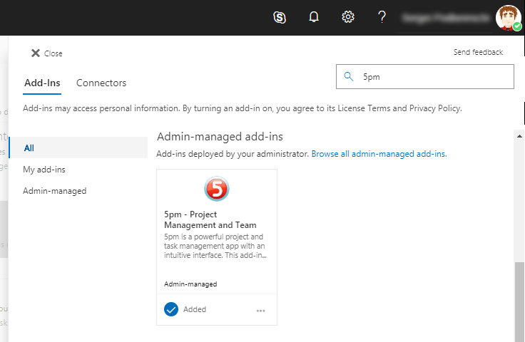The width and height of the screenshot is (525, 342).
Task: Focus the search field containing 5pm
Action: point(435,77)
